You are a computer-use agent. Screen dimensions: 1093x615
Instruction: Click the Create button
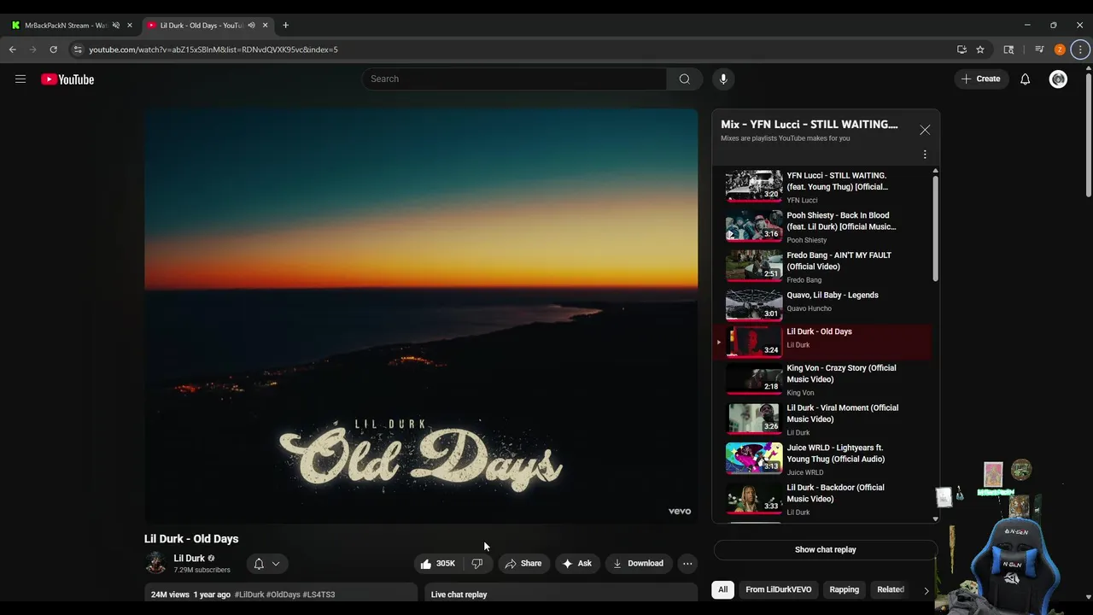[x=980, y=79]
